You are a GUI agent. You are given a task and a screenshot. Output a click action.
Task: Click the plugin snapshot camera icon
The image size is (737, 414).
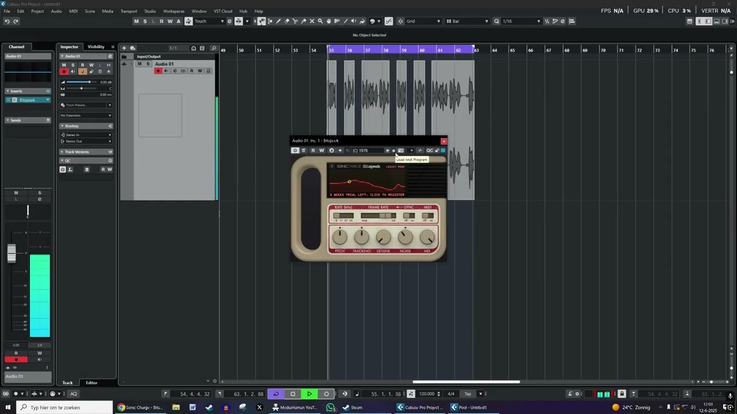401,151
